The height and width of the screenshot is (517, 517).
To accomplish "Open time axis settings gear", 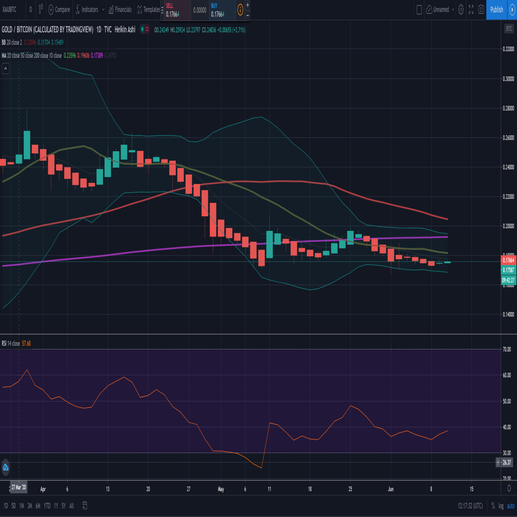I will pyautogui.click(x=509, y=489).
